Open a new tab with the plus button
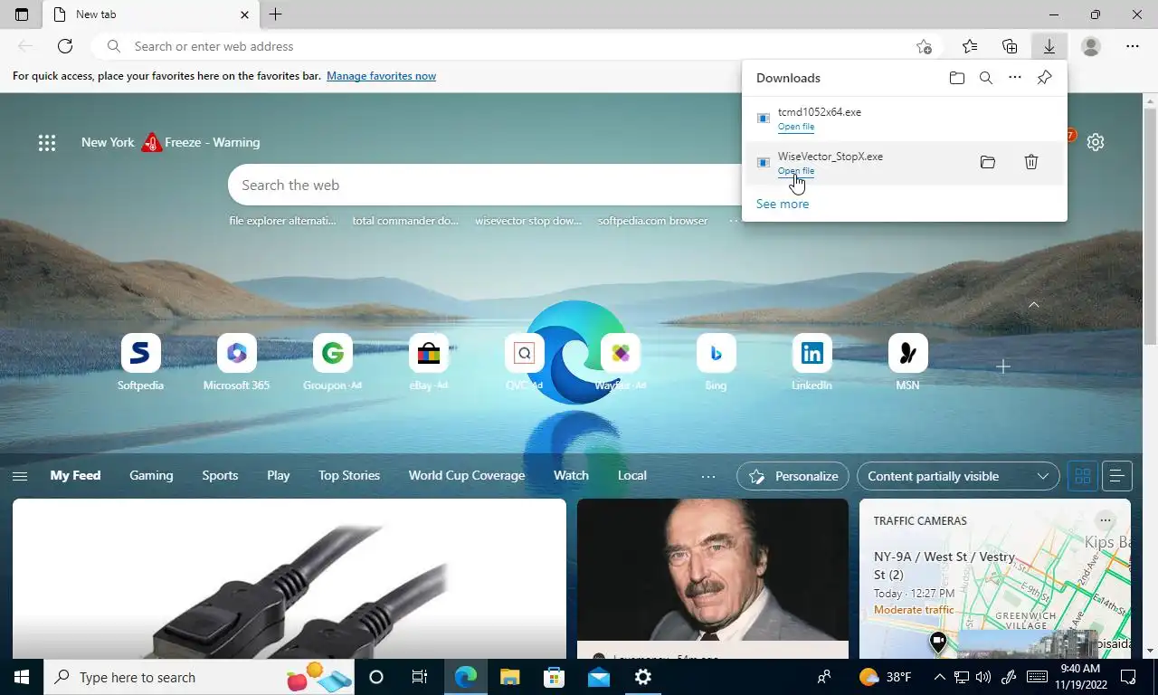Image resolution: width=1158 pixels, height=695 pixels. click(x=276, y=14)
